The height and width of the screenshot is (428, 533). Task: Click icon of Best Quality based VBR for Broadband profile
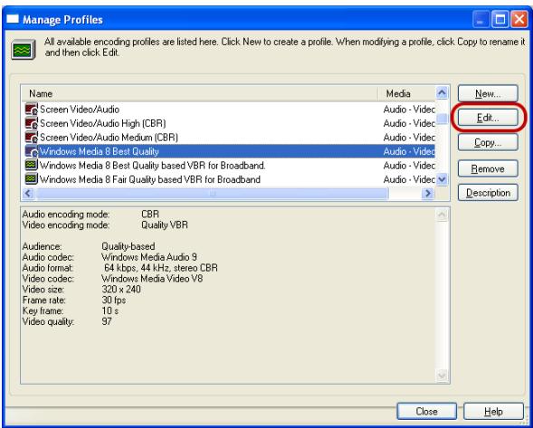coord(32,166)
